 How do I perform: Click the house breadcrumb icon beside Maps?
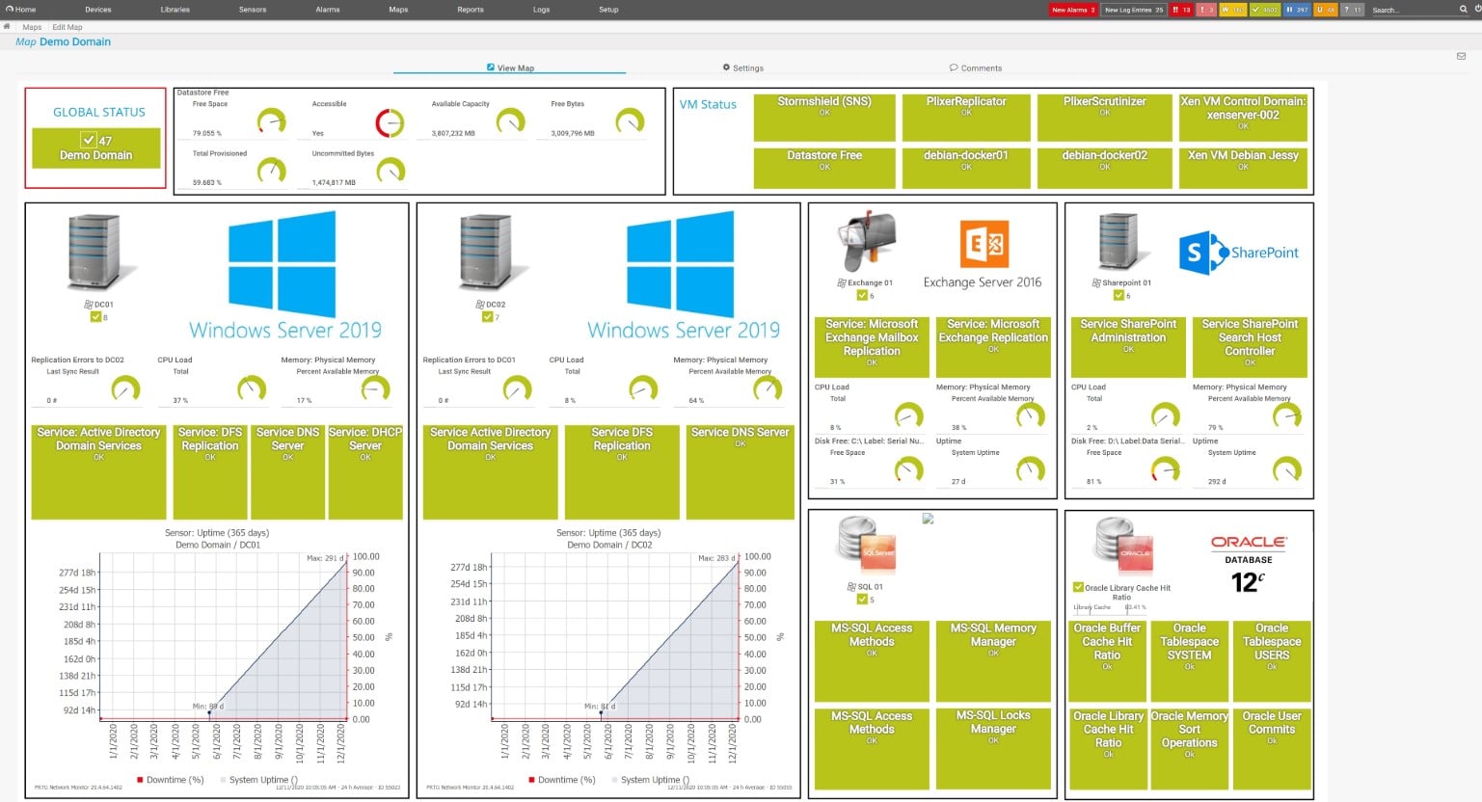point(7,27)
